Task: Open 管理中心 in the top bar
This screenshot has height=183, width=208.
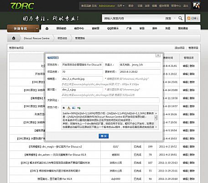Action: [176, 6]
